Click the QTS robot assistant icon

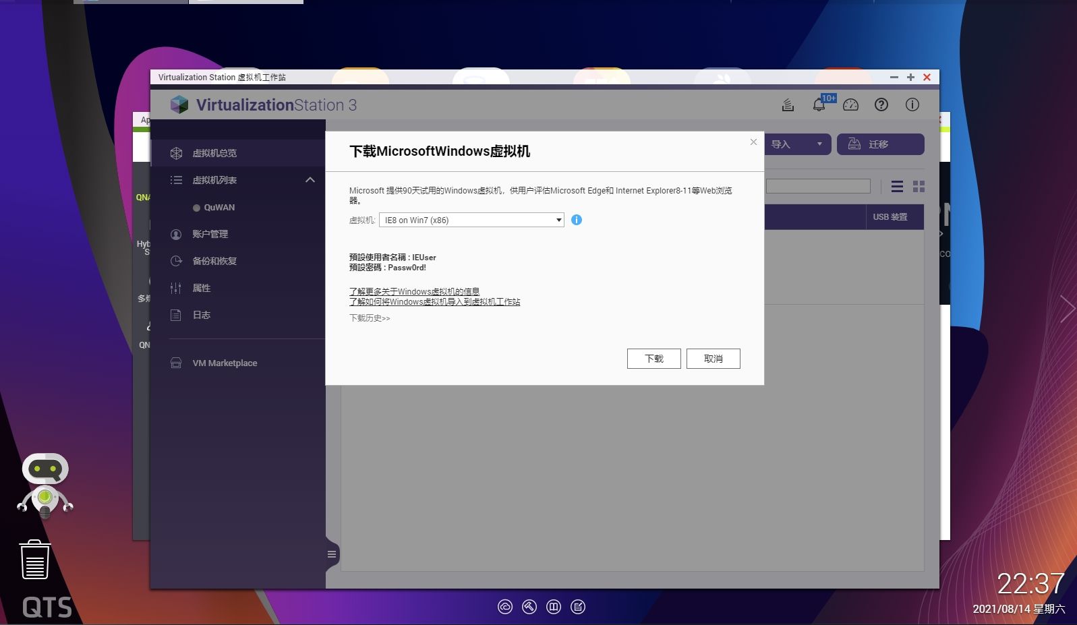click(x=45, y=485)
